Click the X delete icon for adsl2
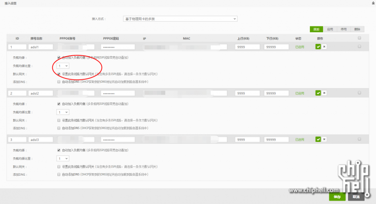This screenshot has width=376, height=204. 324,93
